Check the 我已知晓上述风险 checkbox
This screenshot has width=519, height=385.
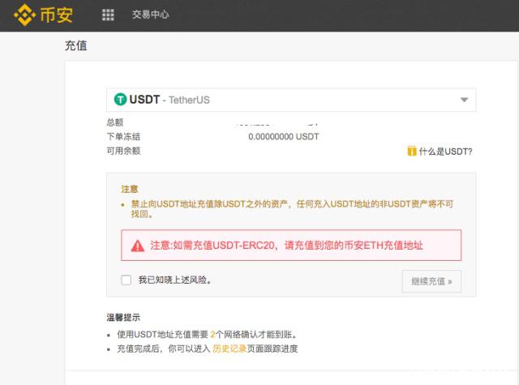pyautogui.click(x=127, y=280)
